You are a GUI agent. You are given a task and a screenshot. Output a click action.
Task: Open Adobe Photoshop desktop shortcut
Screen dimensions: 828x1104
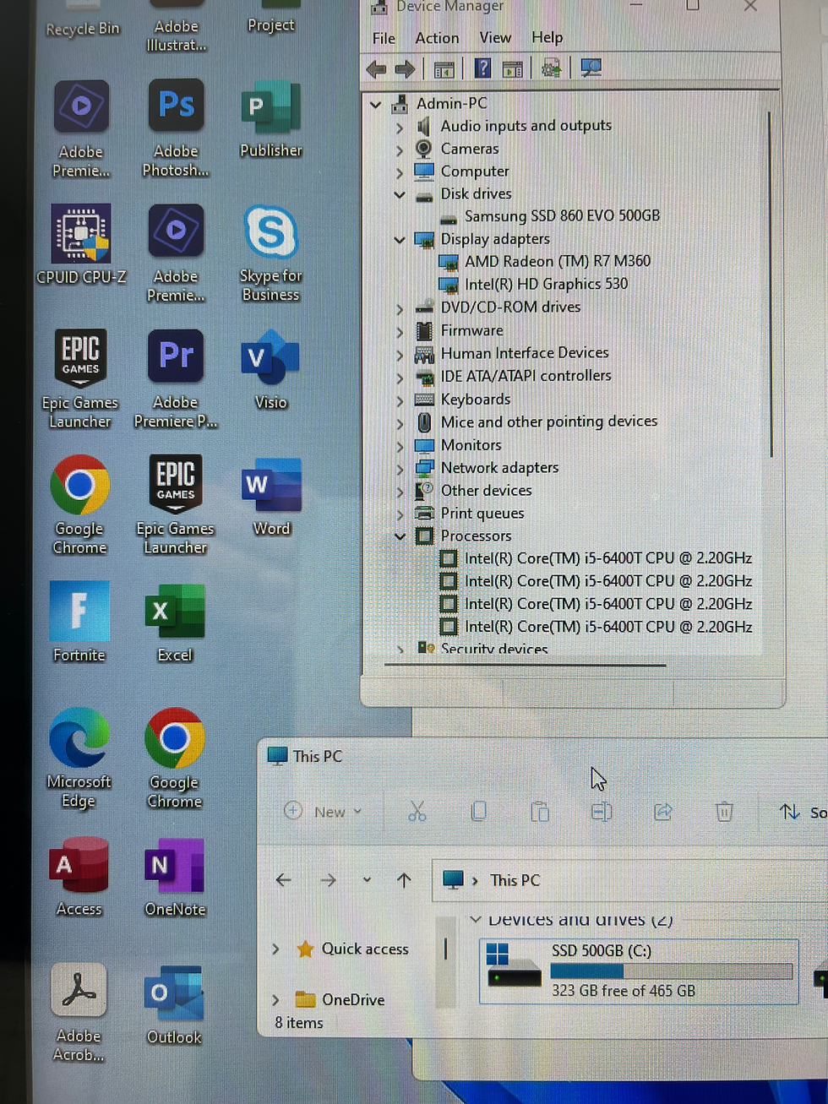pos(176,128)
